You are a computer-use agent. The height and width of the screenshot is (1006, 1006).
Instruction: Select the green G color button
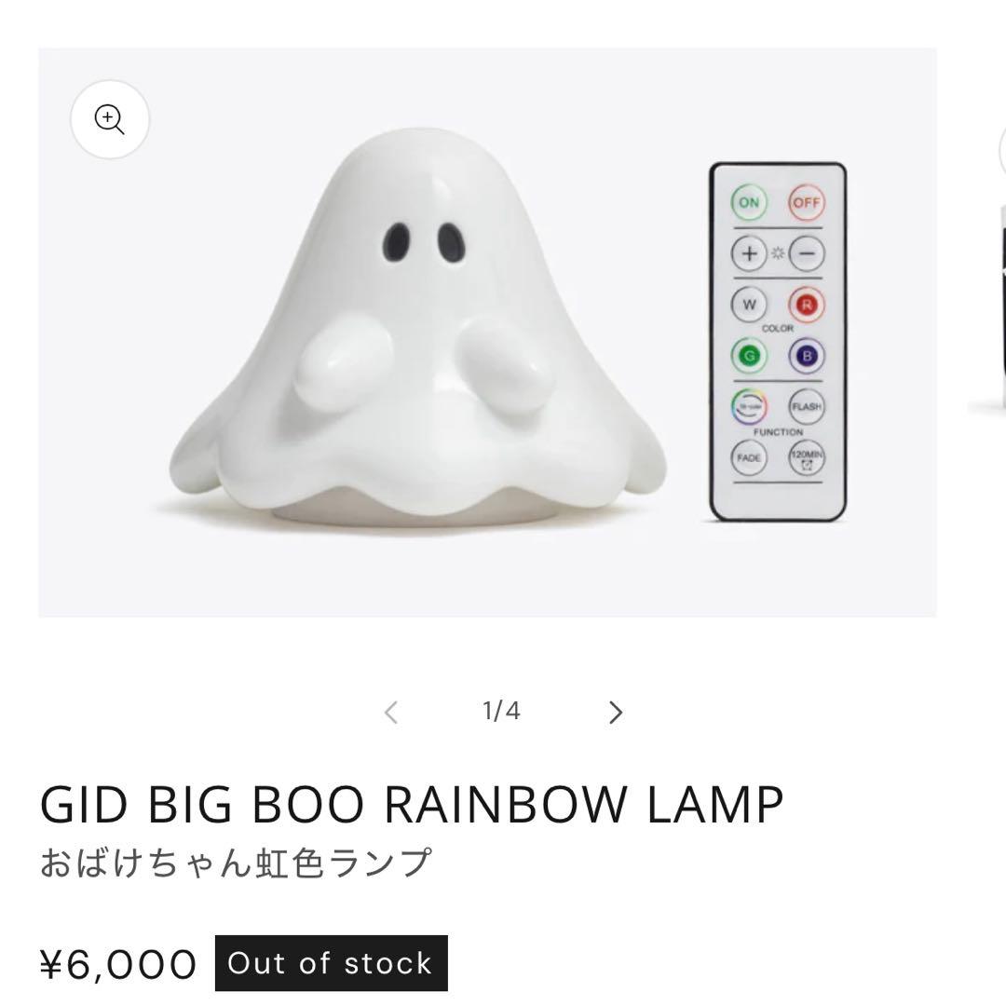[749, 356]
